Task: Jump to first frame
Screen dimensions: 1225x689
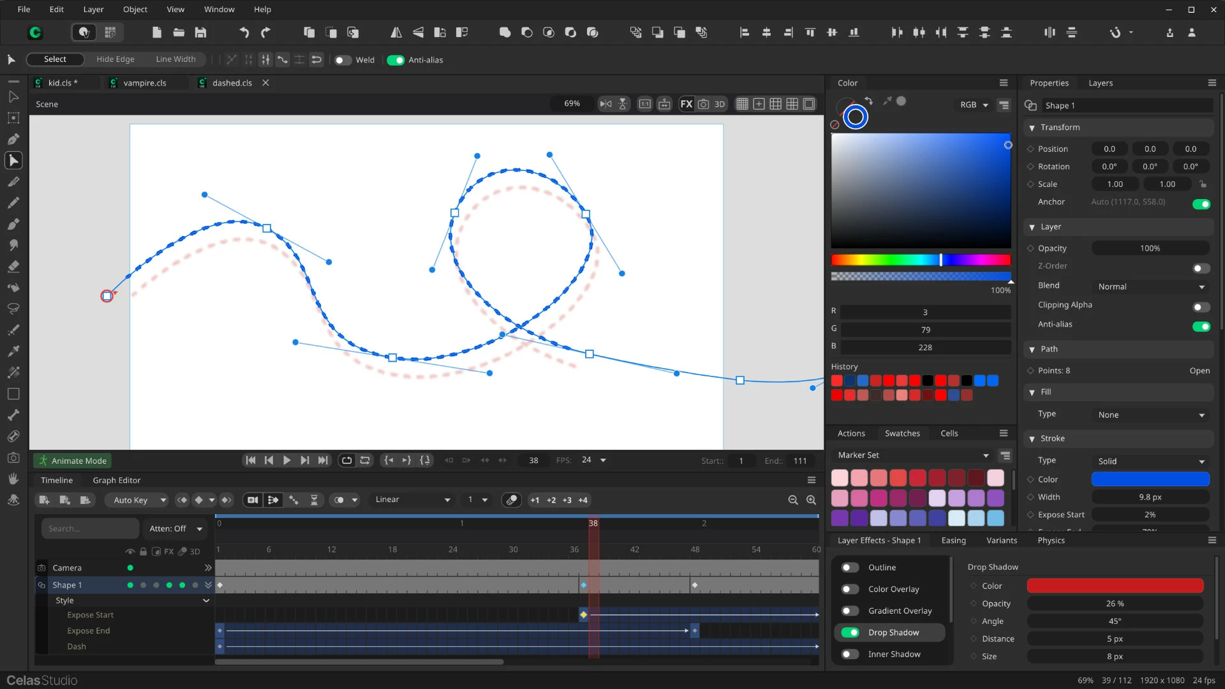Action: (251, 461)
